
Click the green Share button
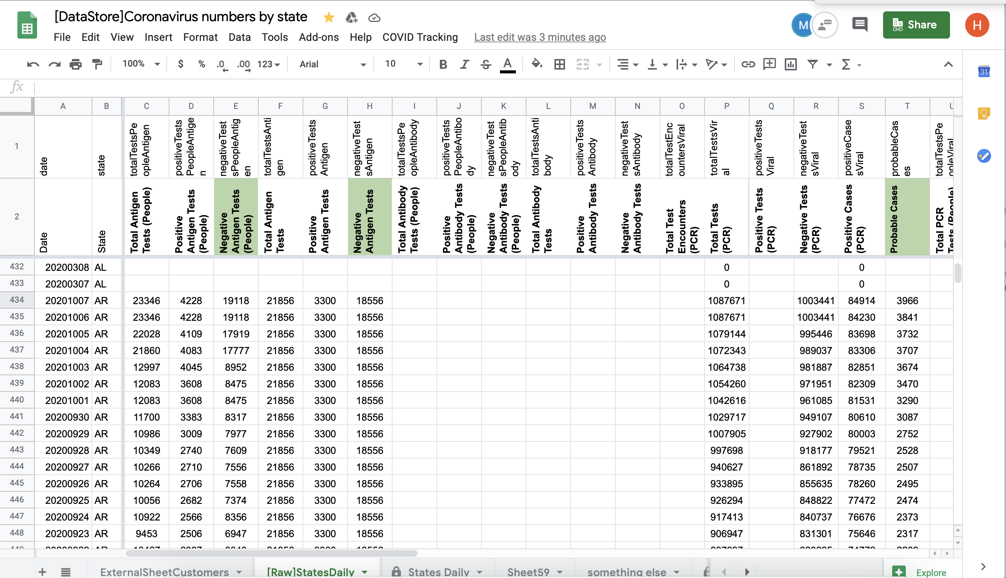[x=916, y=25]
